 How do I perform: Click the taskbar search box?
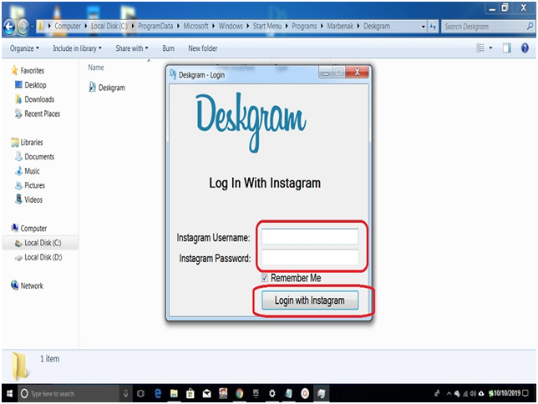pos(69,394)
